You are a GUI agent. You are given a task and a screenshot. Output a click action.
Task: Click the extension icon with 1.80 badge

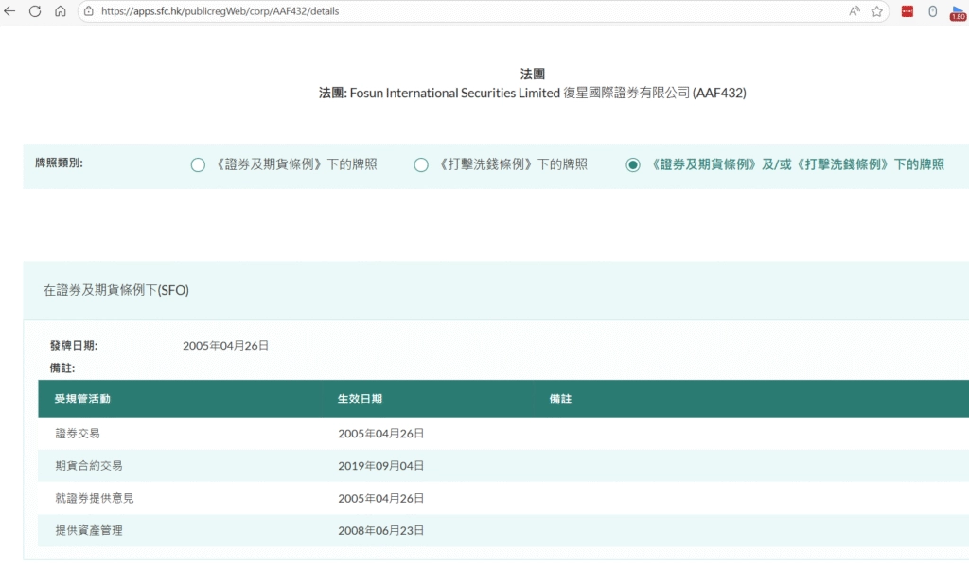[x=957, y=12]
